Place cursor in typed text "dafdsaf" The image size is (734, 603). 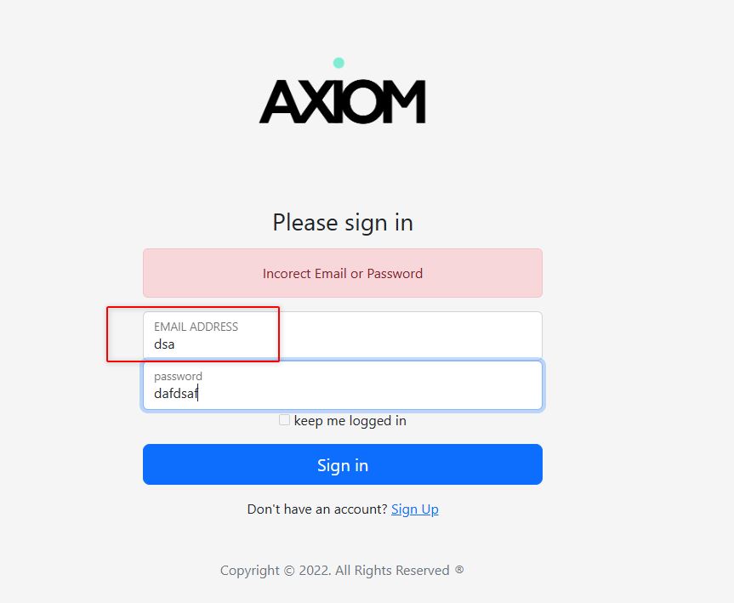coord(175,394)
